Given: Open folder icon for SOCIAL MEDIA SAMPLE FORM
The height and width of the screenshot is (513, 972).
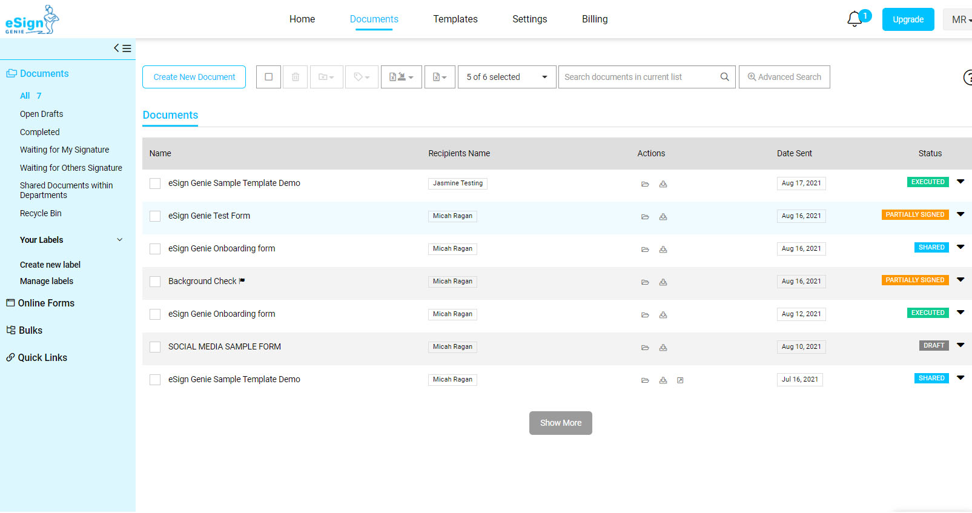Looking at the screenshot, I should pos(645,348).
